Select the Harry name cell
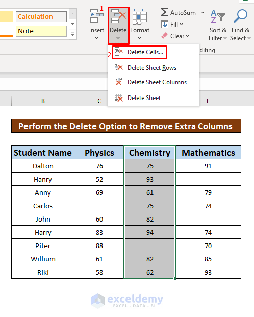 tap(43, 232)
